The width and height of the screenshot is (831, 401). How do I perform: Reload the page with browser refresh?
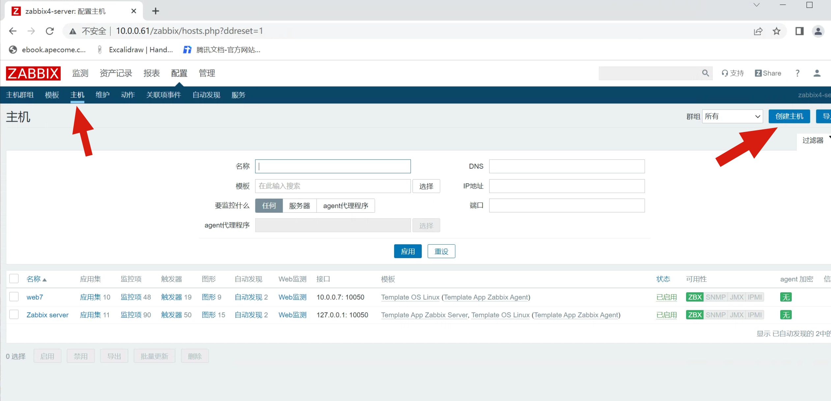pos(50,31)
